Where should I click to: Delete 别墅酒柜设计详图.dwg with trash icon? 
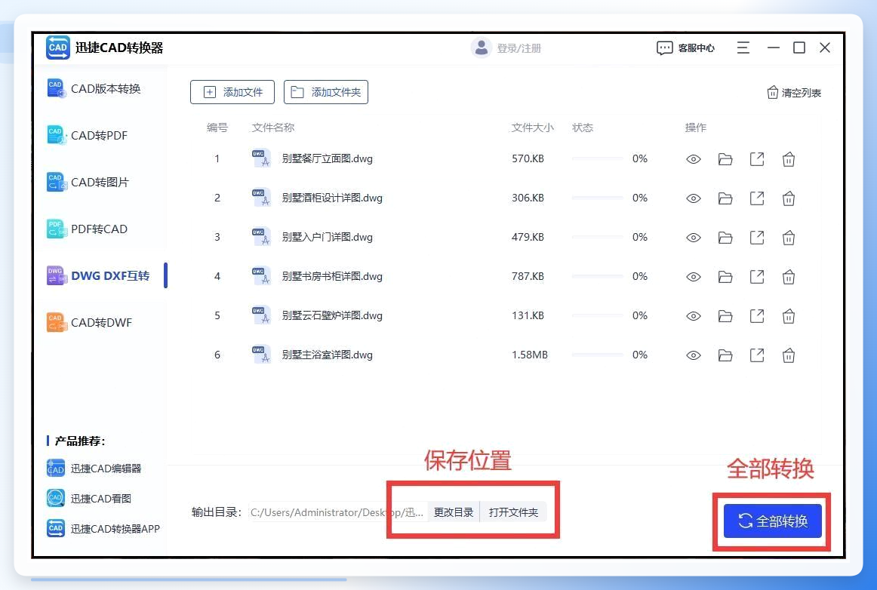[x=789, y=198]
